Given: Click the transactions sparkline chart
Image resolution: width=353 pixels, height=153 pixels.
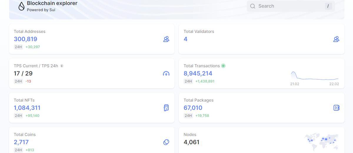Looking at the screenshot, I should (314, 76).
